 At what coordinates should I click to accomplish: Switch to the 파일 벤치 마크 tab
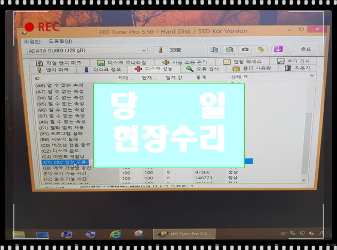(59, 63)
